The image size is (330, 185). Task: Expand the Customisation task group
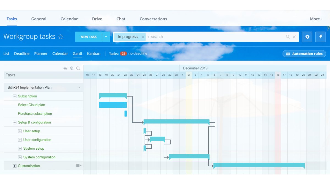point(15,166)
